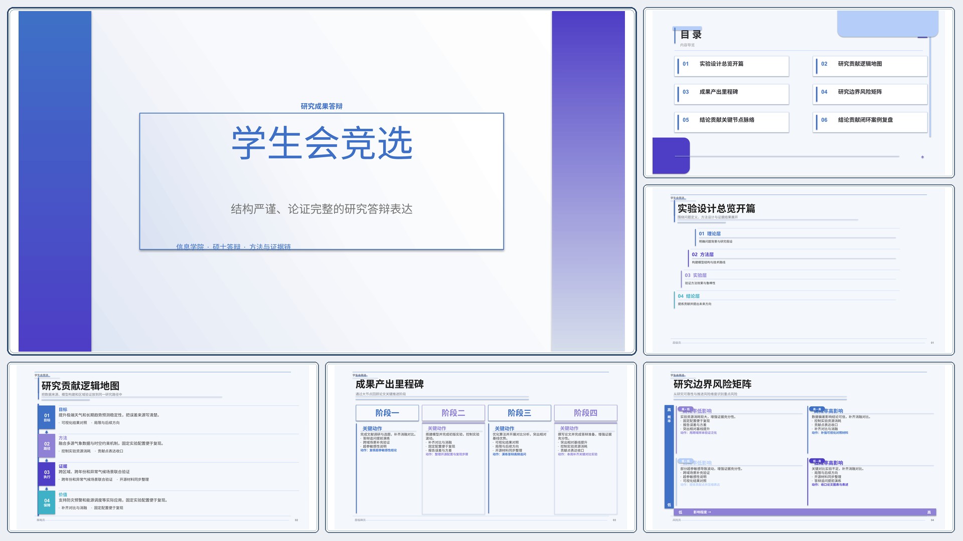
Task: Click 动作: 收口论文图表与表述 in risk matrix
Action: (830, 484)
